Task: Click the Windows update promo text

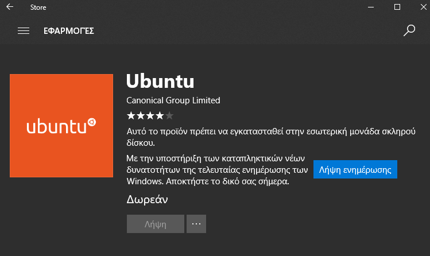Action: (217, 170)
